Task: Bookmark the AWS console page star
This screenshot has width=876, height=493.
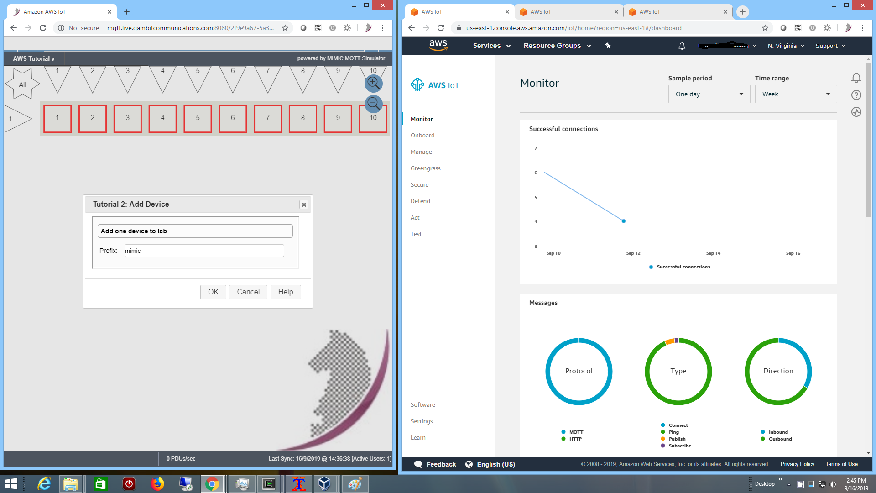Action: (765, 28)
